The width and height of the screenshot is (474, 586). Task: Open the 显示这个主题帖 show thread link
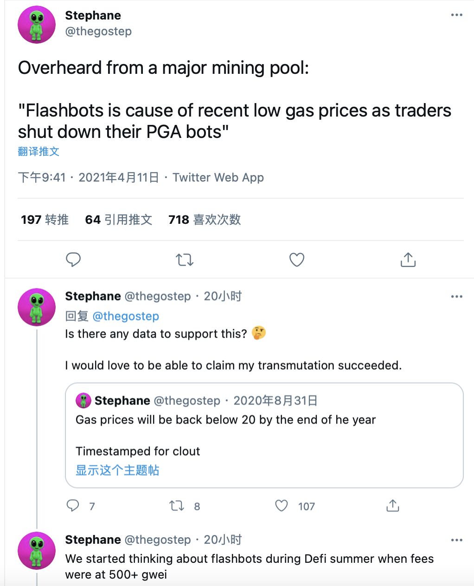pos(117,470)
